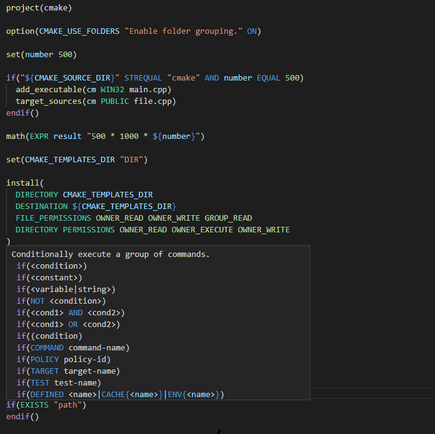Click if(POLICY policy-id) in tooltip
Image resolution: width=435 pixels, height=434 pixels.
(x=63, y=359)
